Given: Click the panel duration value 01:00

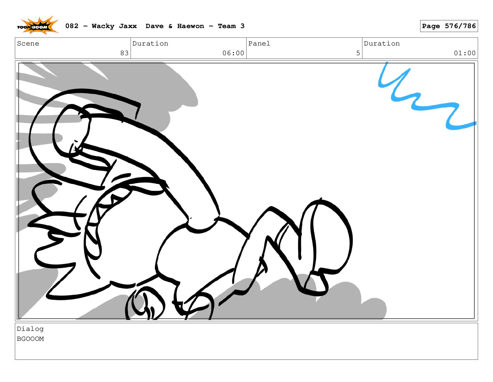Looking at the screenshot, I should [x=465, y=53].
